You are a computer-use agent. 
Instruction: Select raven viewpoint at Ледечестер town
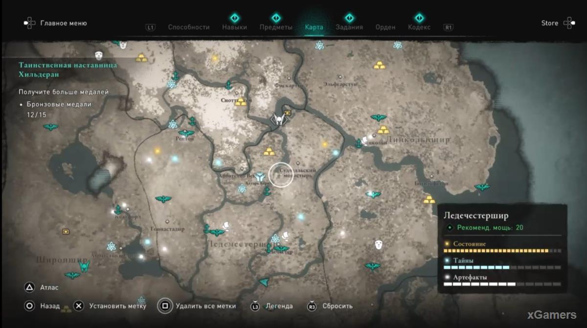[x=281, y=249]
